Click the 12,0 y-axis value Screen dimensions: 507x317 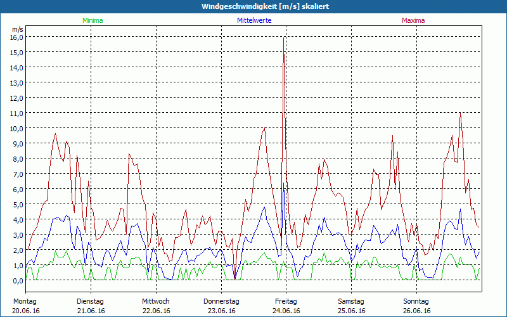point(17,98)
